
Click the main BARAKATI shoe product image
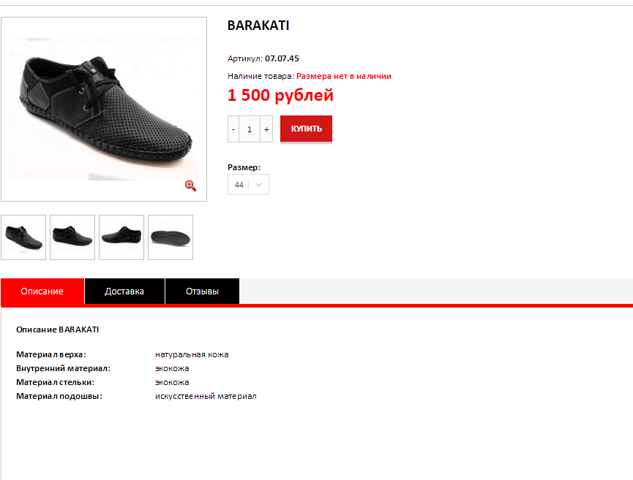[104, 109]
